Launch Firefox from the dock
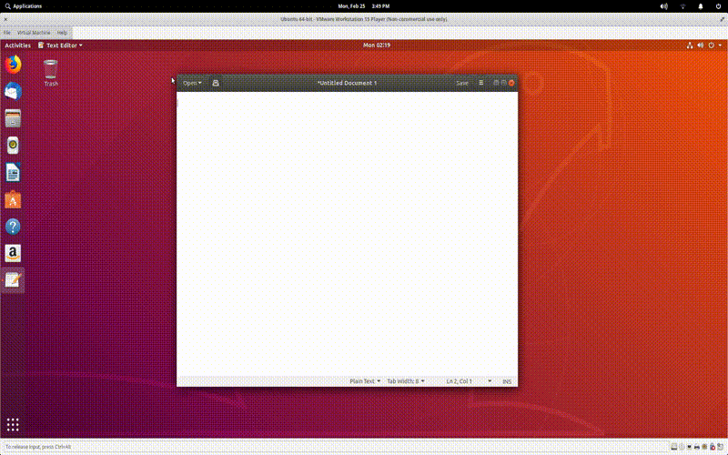 coord(13,65)
